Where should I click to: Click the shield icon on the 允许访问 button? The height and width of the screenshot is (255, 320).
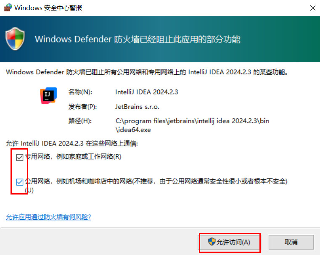[x=212, y=242]
